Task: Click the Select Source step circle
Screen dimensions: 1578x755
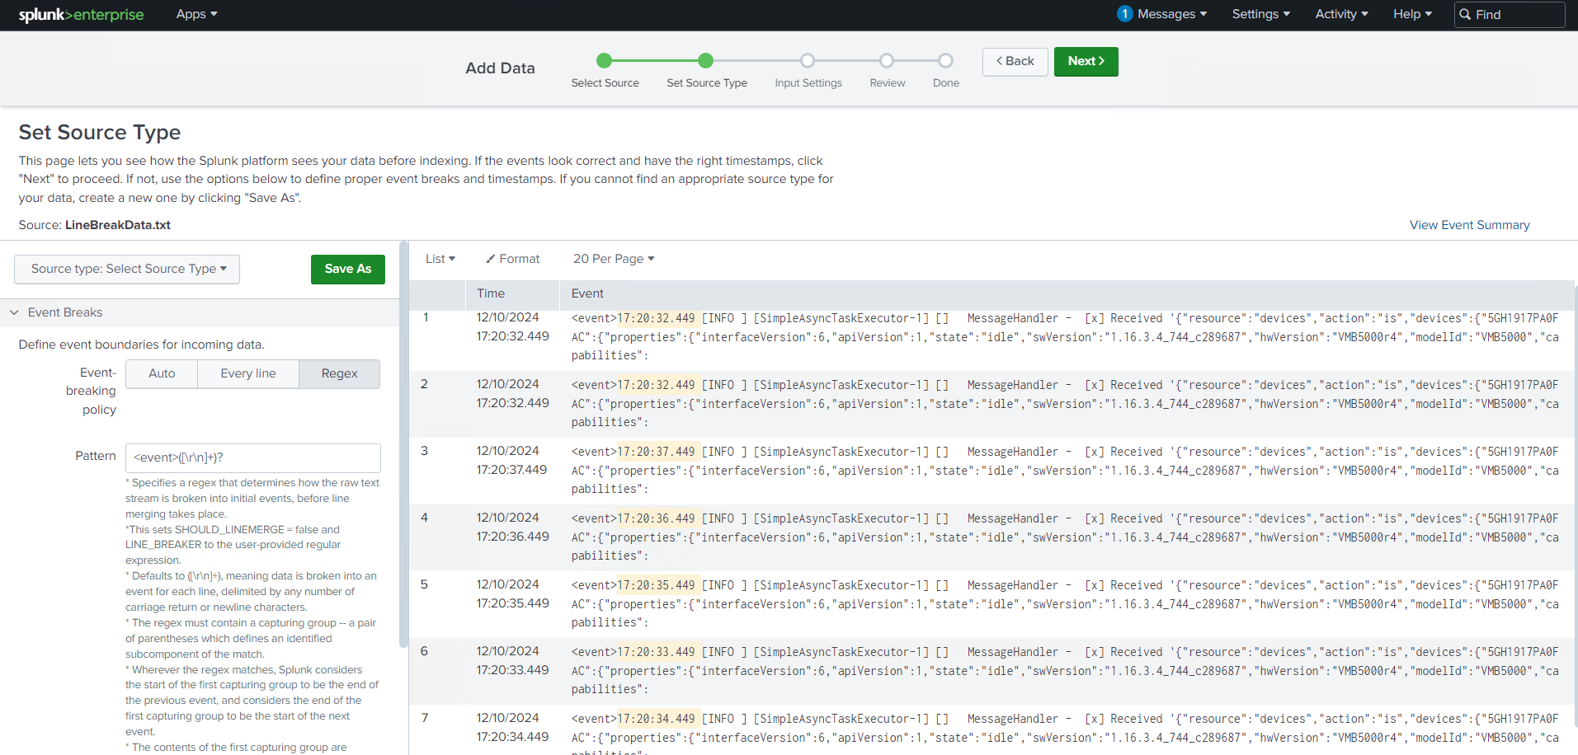Action: tap(604, 60)
